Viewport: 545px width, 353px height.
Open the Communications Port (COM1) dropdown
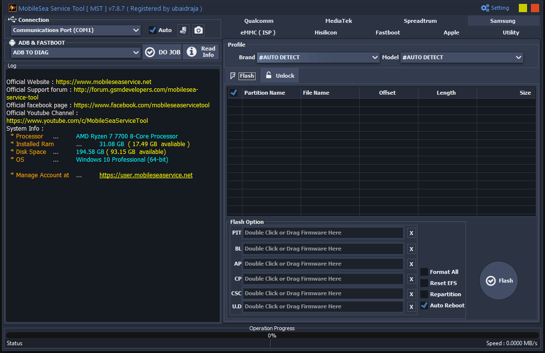[75, 30]
